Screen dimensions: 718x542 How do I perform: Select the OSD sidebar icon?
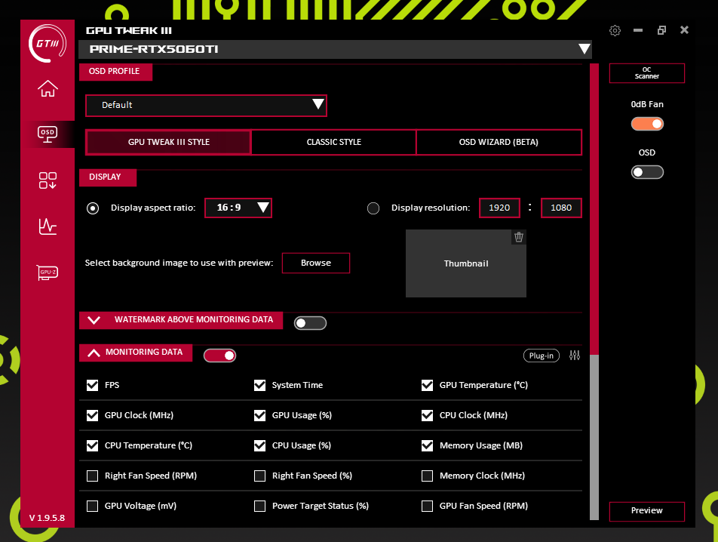coord(48,134)
